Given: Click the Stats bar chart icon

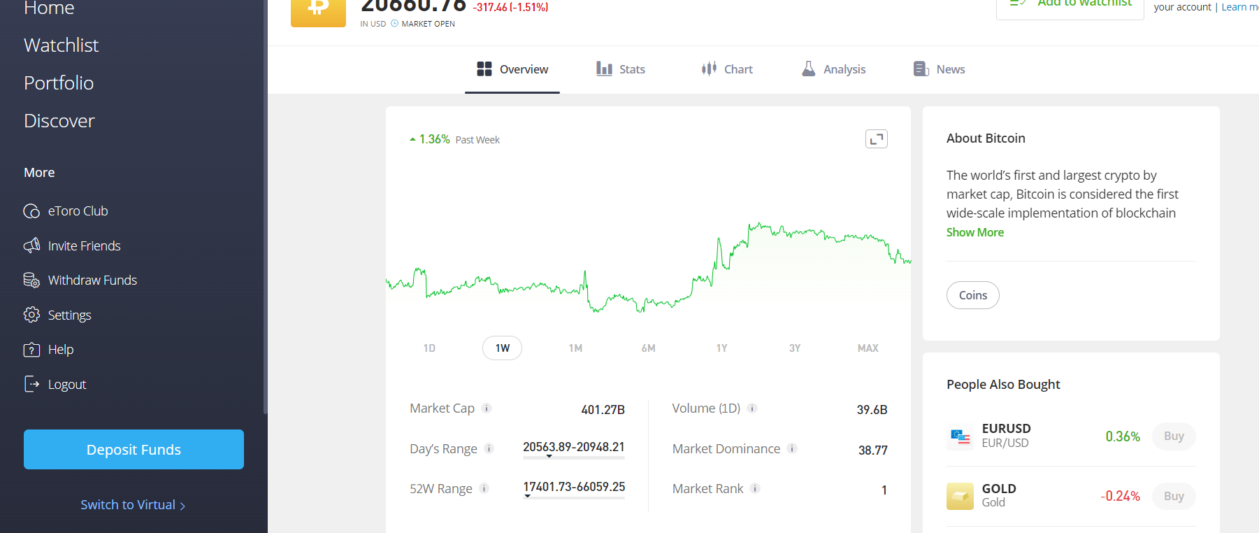Looking at the screenshot, I should pyautogui.click(x=604, y=69).
